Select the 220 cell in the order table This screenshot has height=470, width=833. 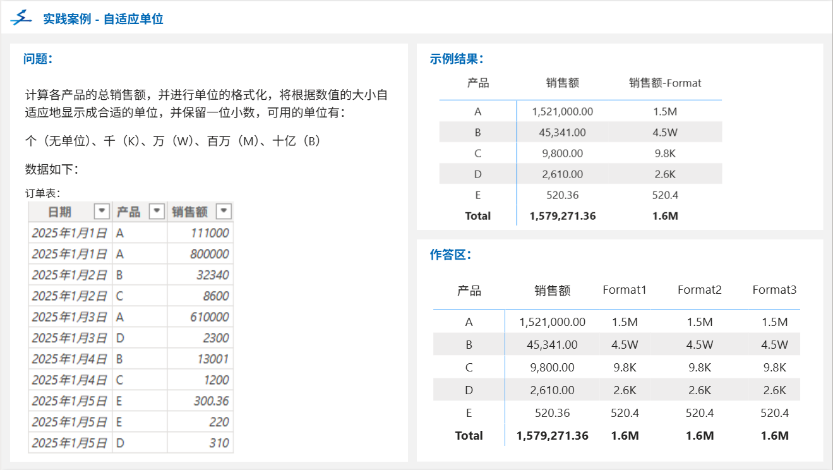tap(200, 422)
